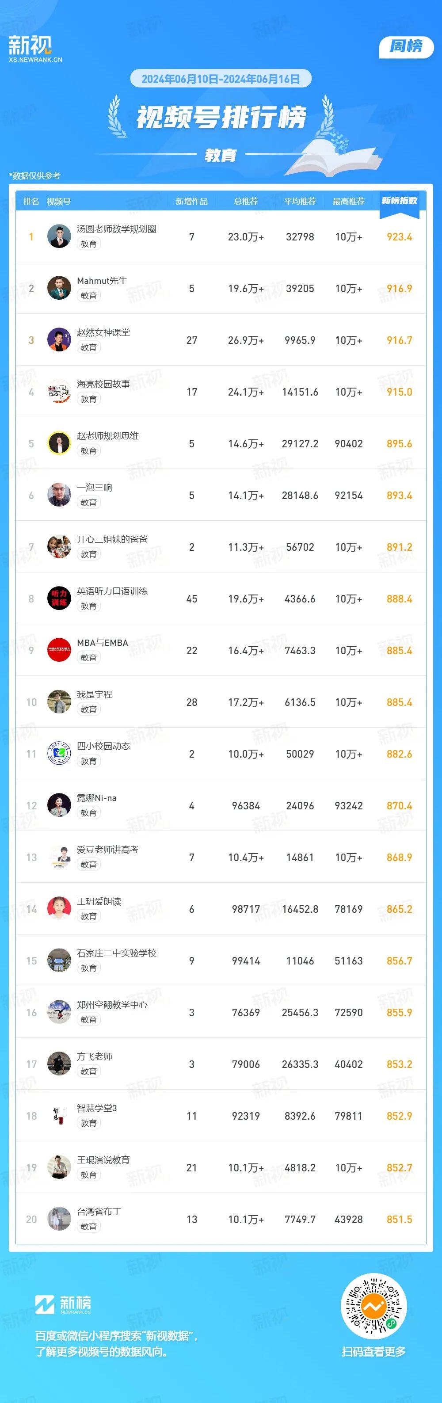Click the 周榜 weekly ranking badge
This screenshot has height=1403, width=442.
click(406, 47)
